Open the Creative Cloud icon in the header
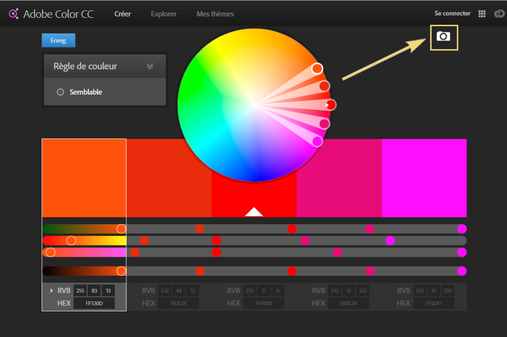Viewport: 507px width, 337px height. coord(499,13)
